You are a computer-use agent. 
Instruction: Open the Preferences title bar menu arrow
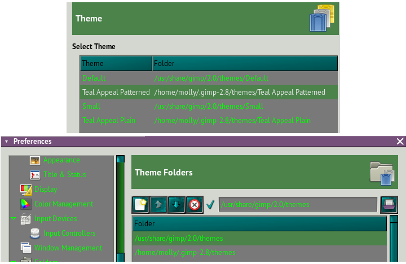[x=6, y=142]
